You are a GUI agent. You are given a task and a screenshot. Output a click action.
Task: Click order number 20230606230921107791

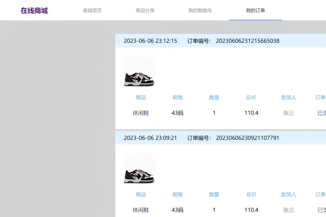tap(248, 138)
